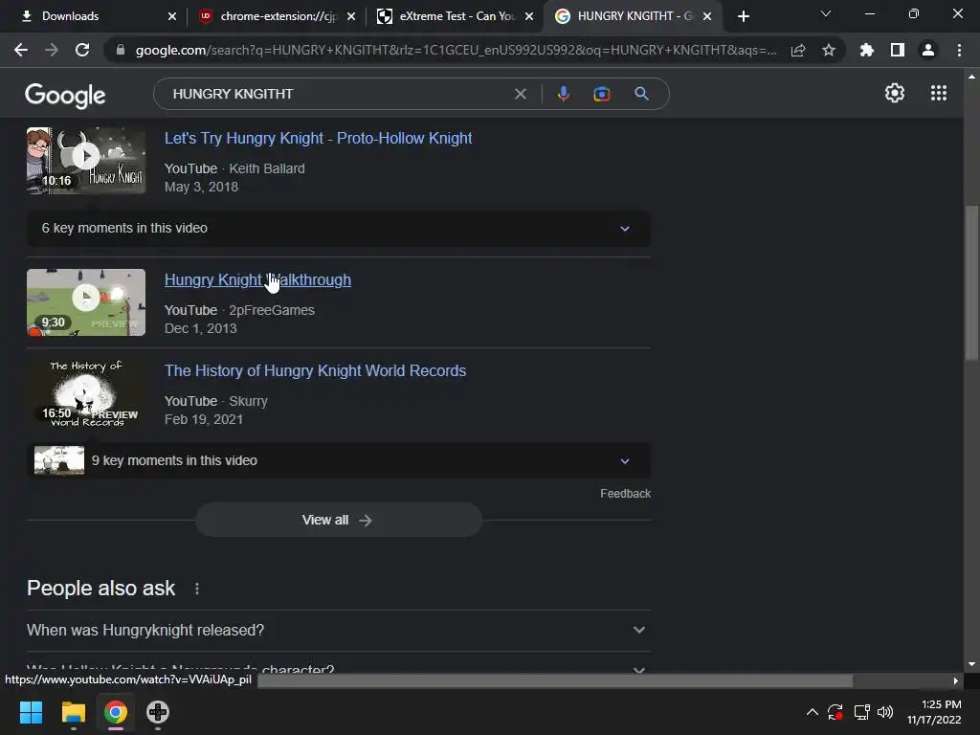Click the Feedback link
Image resolution: width=980 pixels, height=735 pixels.
[x=625, y=494]
